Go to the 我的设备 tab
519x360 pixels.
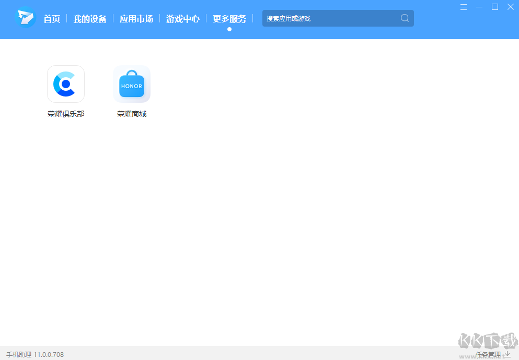point(90,19)
